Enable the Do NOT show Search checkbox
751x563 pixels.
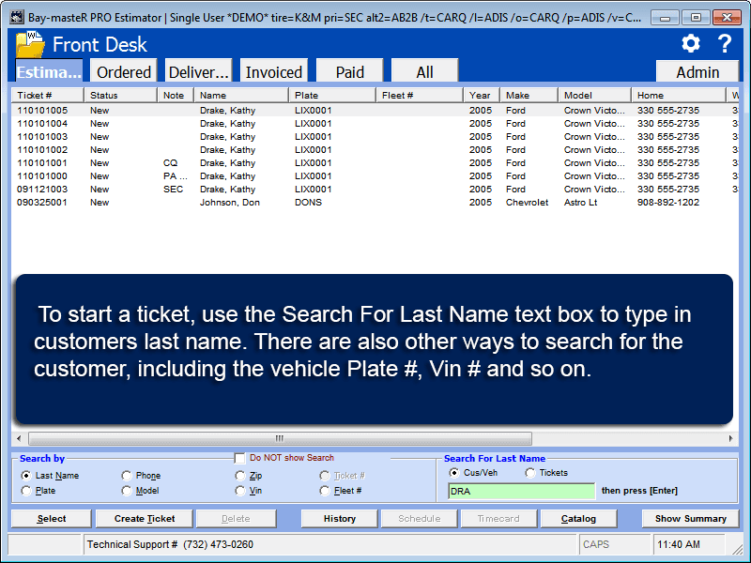(240, 458)
